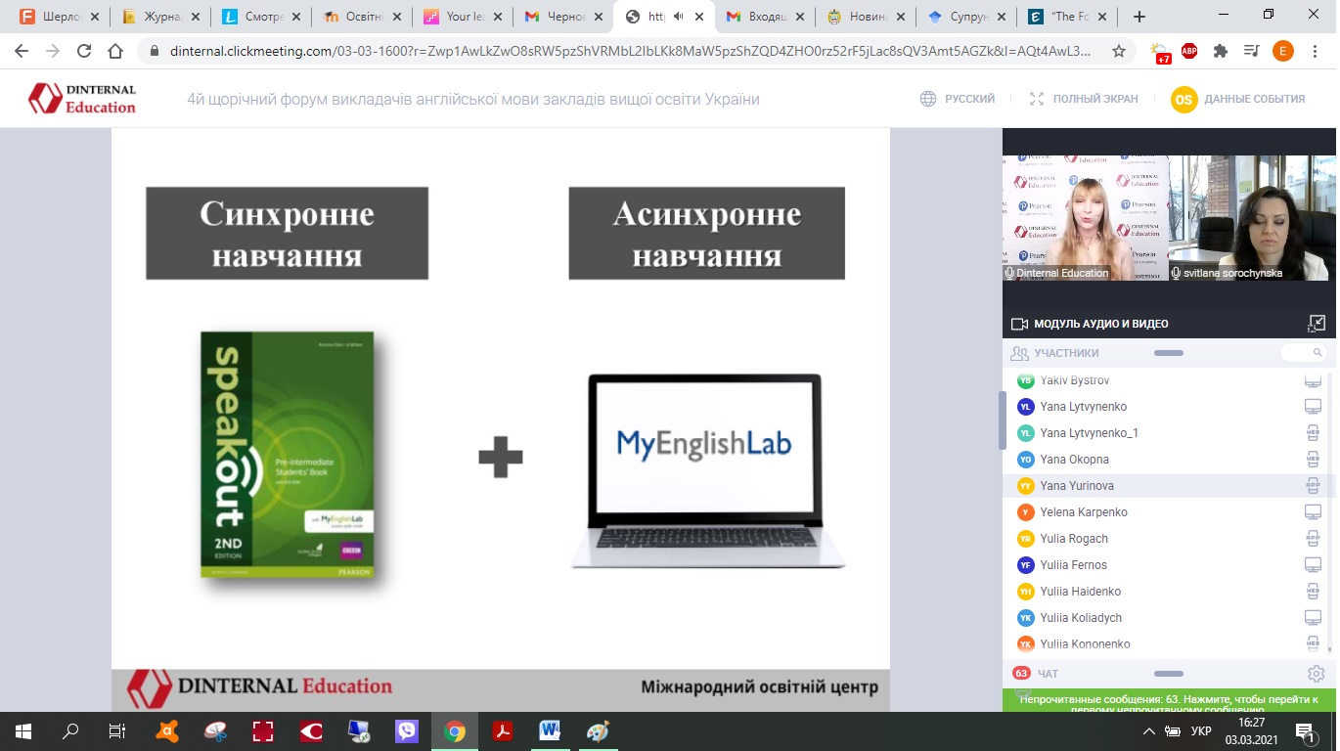Viewport: 1340px width, 751px height.
Task: Collapse the Участники panel handle
Action: [x=1169, y=353]
